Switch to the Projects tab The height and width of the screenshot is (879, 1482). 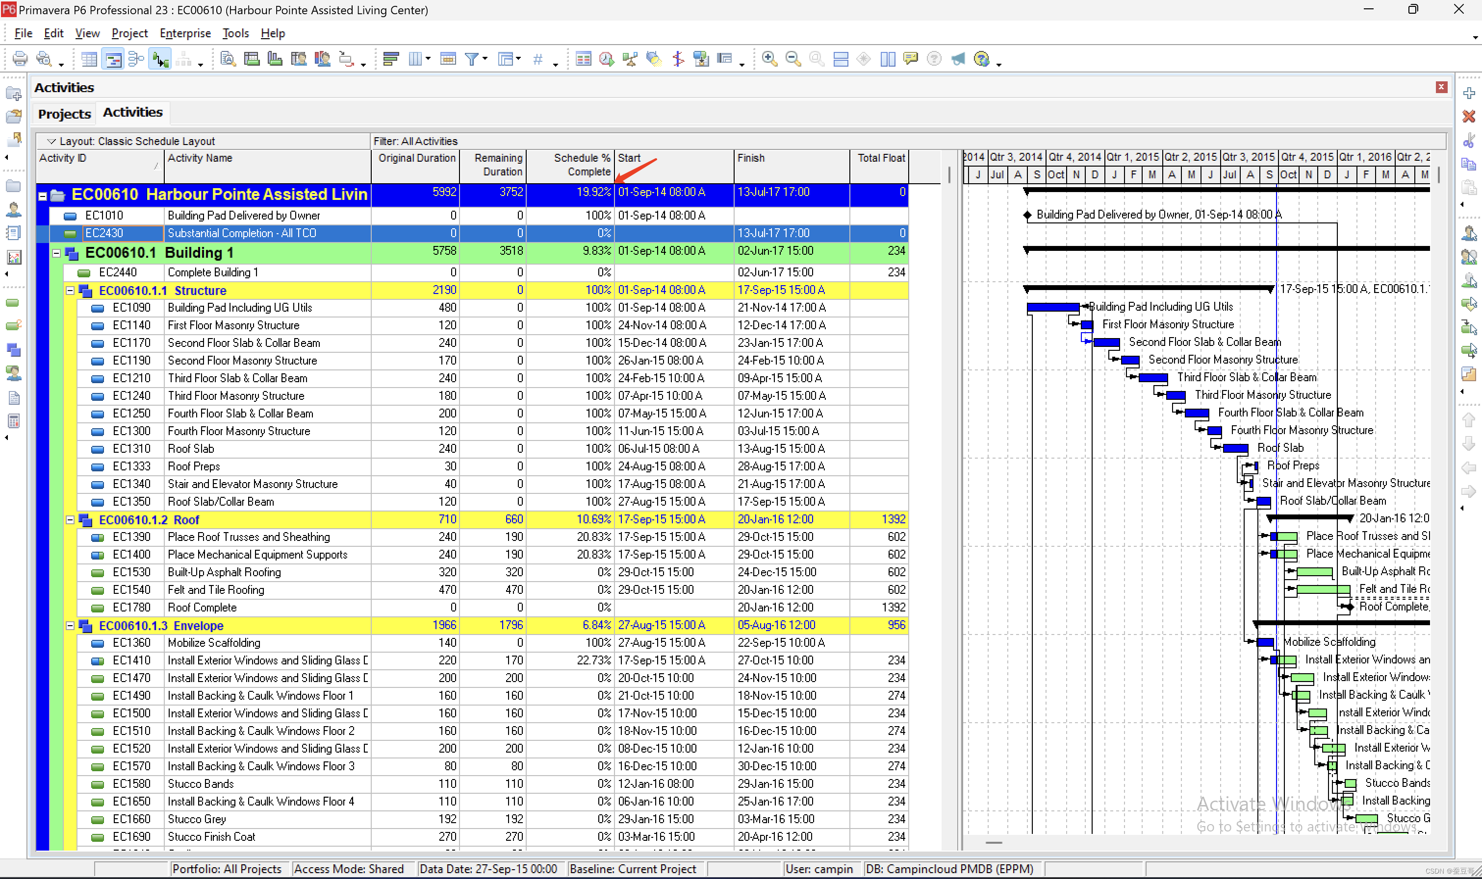[64, 113]
